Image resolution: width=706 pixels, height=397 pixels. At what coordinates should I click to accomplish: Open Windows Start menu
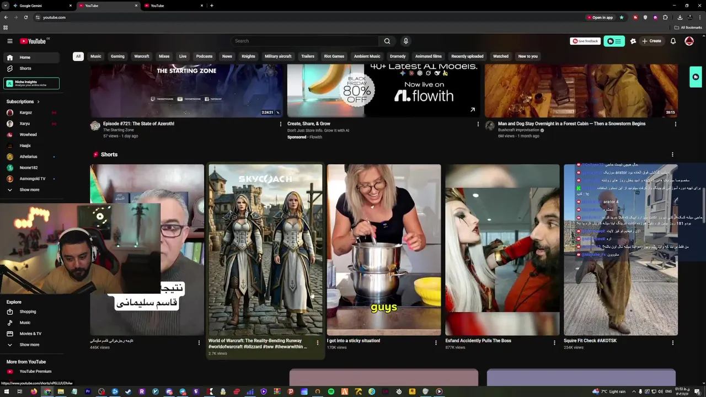click(x=6, y=391)
